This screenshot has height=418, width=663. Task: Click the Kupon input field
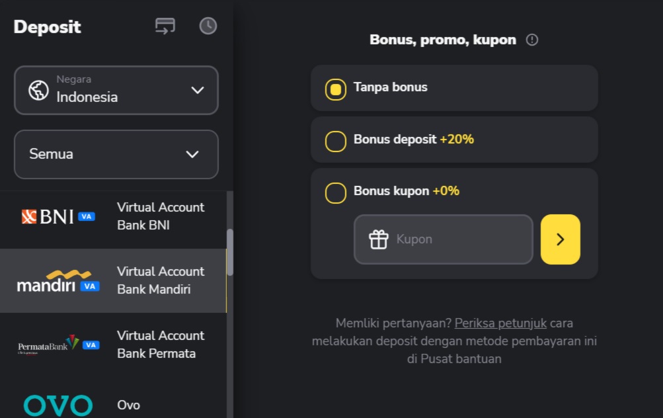pos(456,239)
